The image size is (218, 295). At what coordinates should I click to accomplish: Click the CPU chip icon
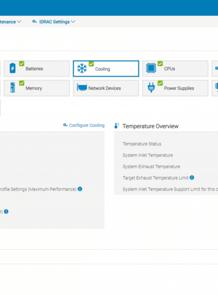(x=151, y=68)
